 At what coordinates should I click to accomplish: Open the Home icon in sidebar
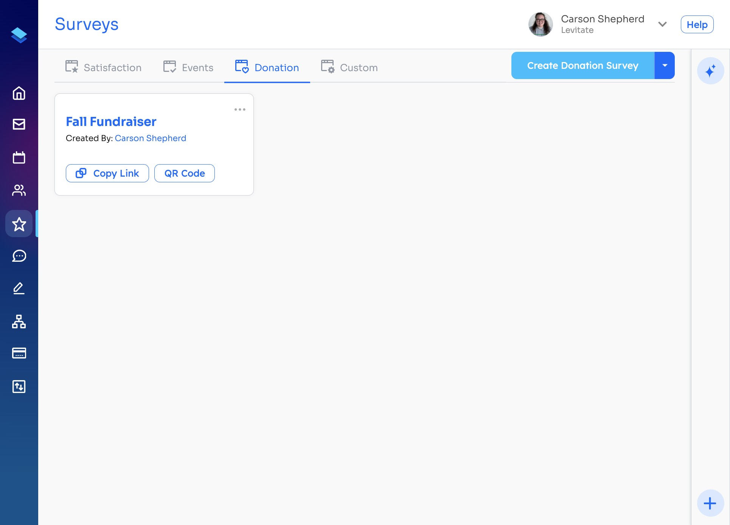coord(19,93)
